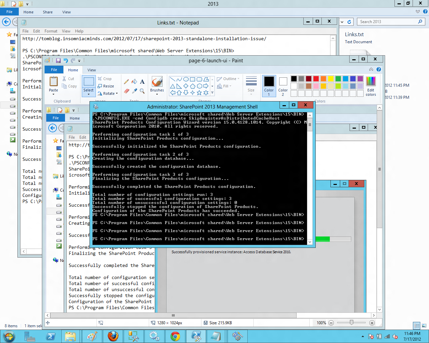Select the rectangle shape in Shapes gallery
Viewport: 429px width, 343px height.
(192, 80)
